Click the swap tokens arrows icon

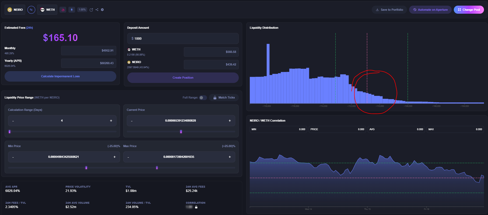[x=31, y=10]
